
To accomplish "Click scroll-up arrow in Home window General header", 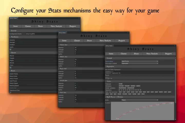I will coord(80,30).
